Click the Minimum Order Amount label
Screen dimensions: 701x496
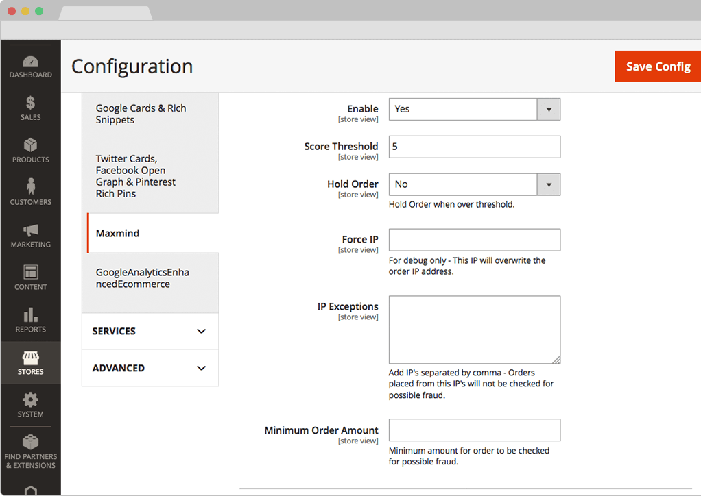coord(321,430)
